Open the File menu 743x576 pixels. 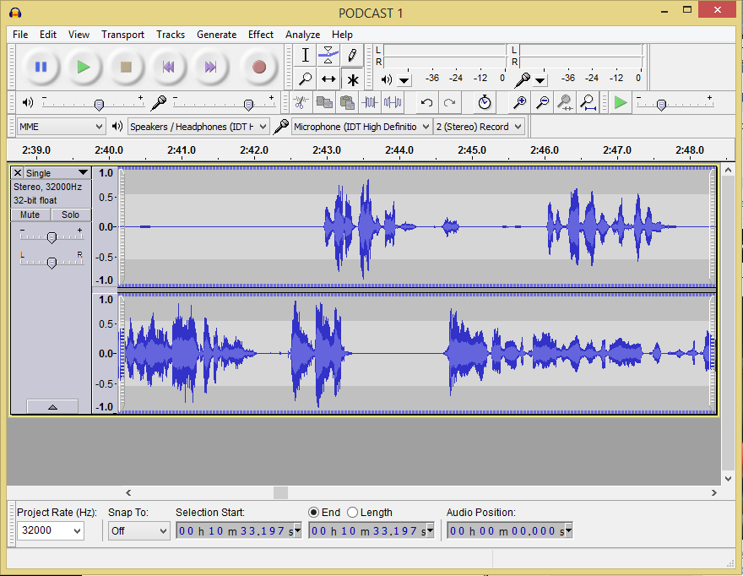20,35
